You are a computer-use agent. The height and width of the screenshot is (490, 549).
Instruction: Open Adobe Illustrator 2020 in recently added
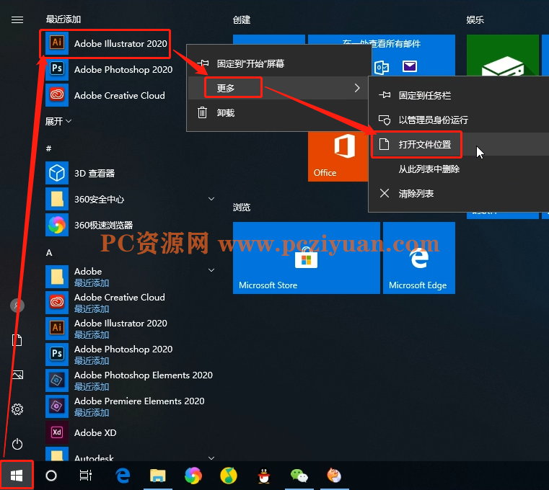click(x=105, y=43)
